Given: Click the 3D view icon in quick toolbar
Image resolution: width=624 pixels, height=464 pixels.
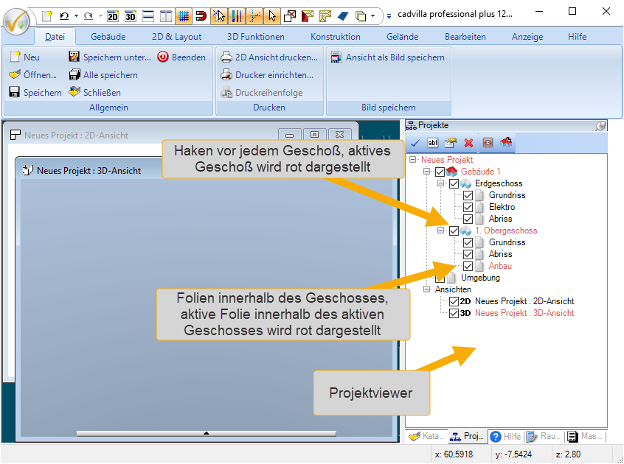Looking at the screenshot, I should (x=131, y=15).
